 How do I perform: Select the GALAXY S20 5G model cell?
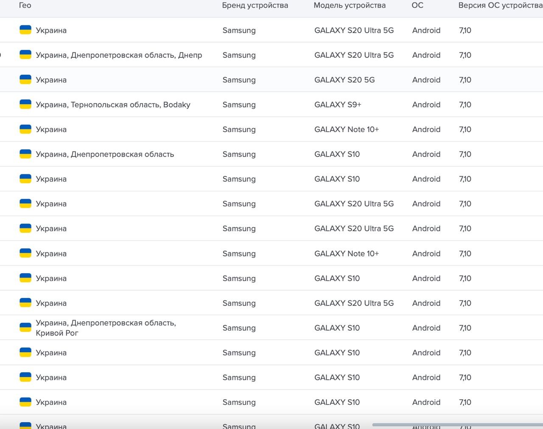[x=344, y=80]
